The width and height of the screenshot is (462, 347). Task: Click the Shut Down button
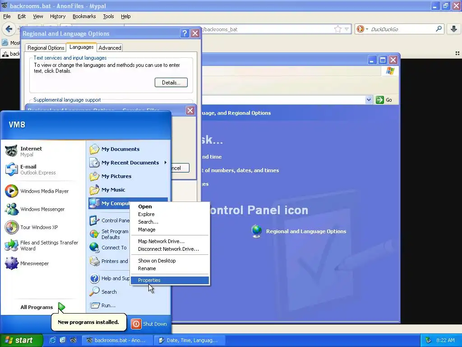tap(149, 324)
